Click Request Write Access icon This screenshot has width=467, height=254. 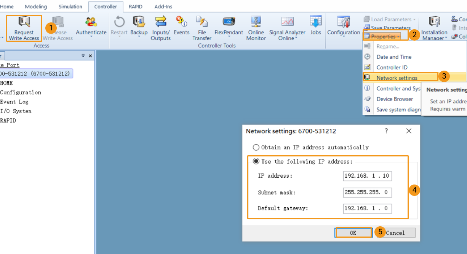click(24, 22)
